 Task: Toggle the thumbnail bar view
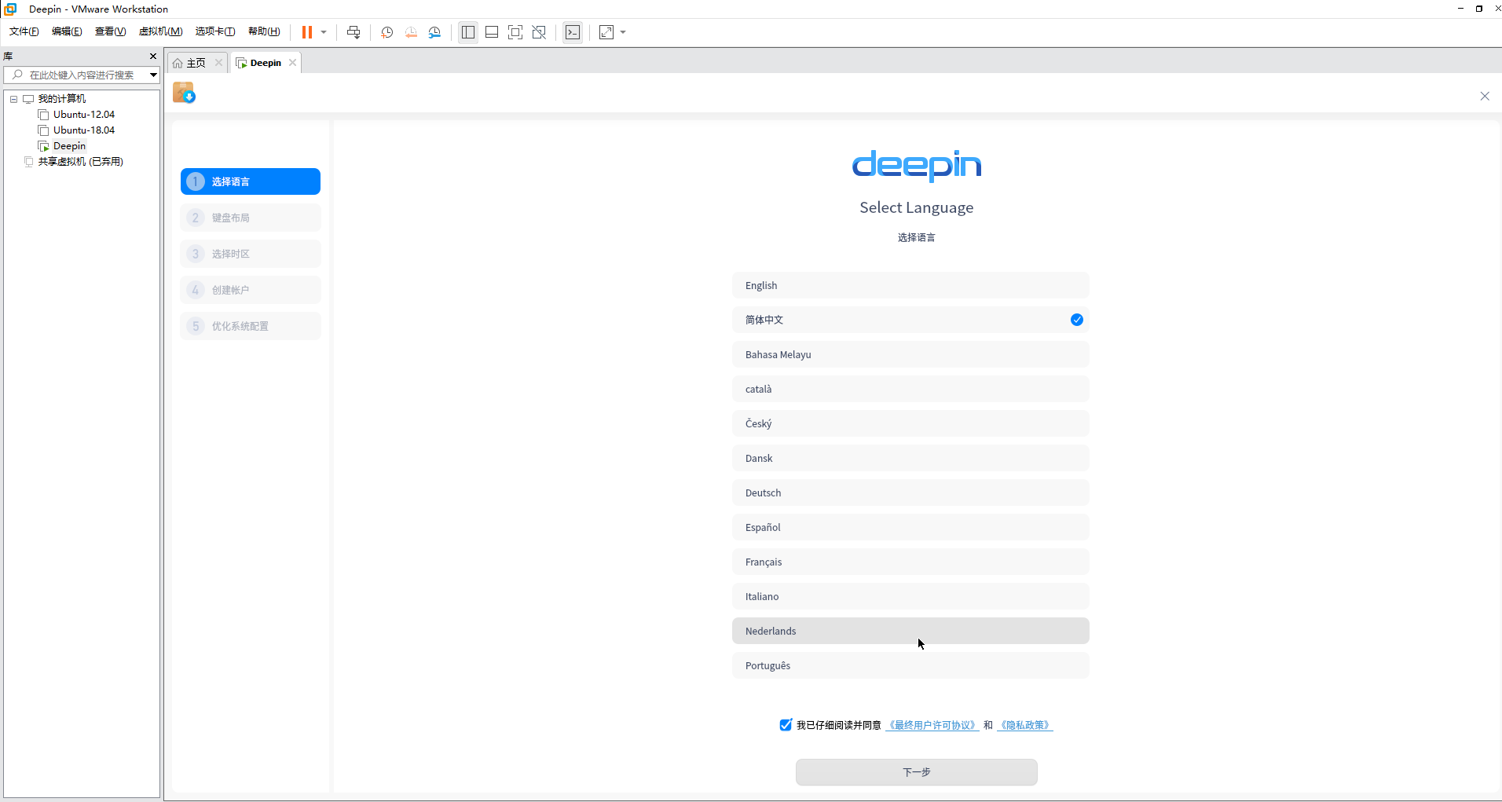pos(492,32)
